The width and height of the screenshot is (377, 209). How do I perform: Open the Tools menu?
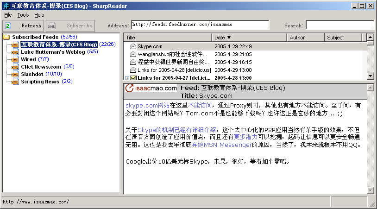23,15
